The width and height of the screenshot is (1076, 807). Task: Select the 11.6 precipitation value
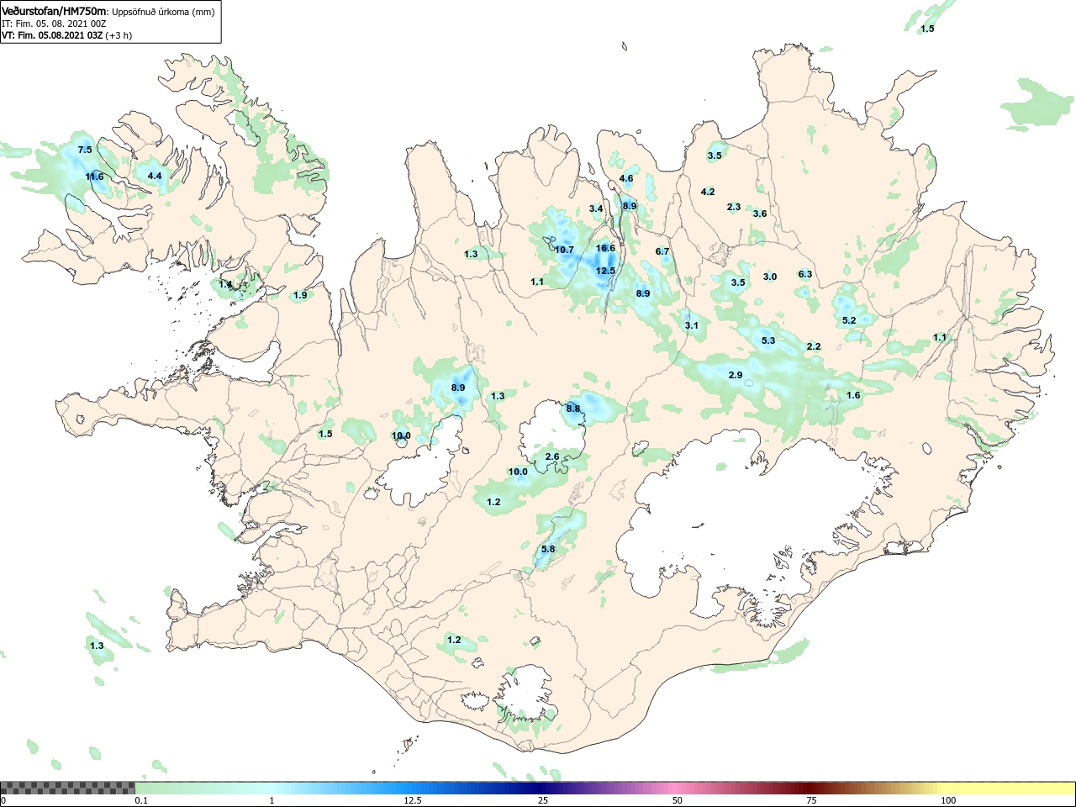click(94, 177)
